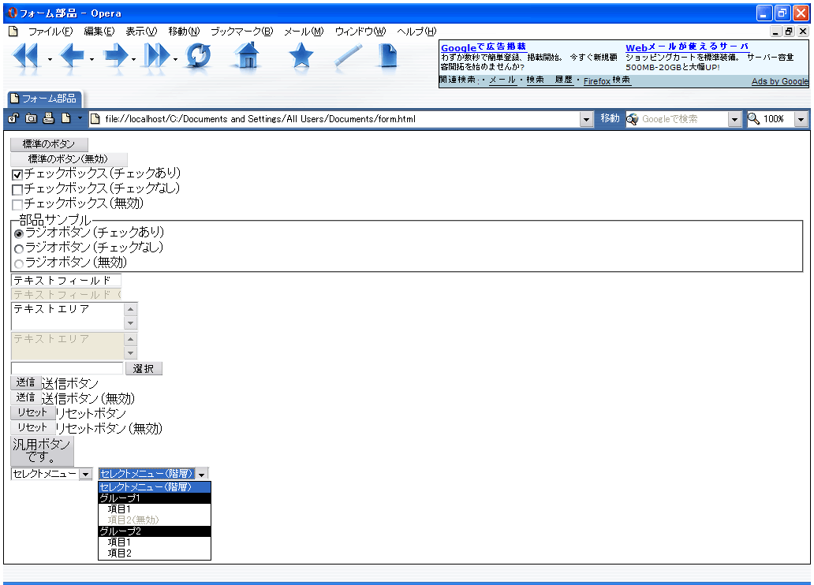This screenshot has width=814, height=585.
Task: Select セレクトメニュー(階層) option in list
Action: (155, 487)
